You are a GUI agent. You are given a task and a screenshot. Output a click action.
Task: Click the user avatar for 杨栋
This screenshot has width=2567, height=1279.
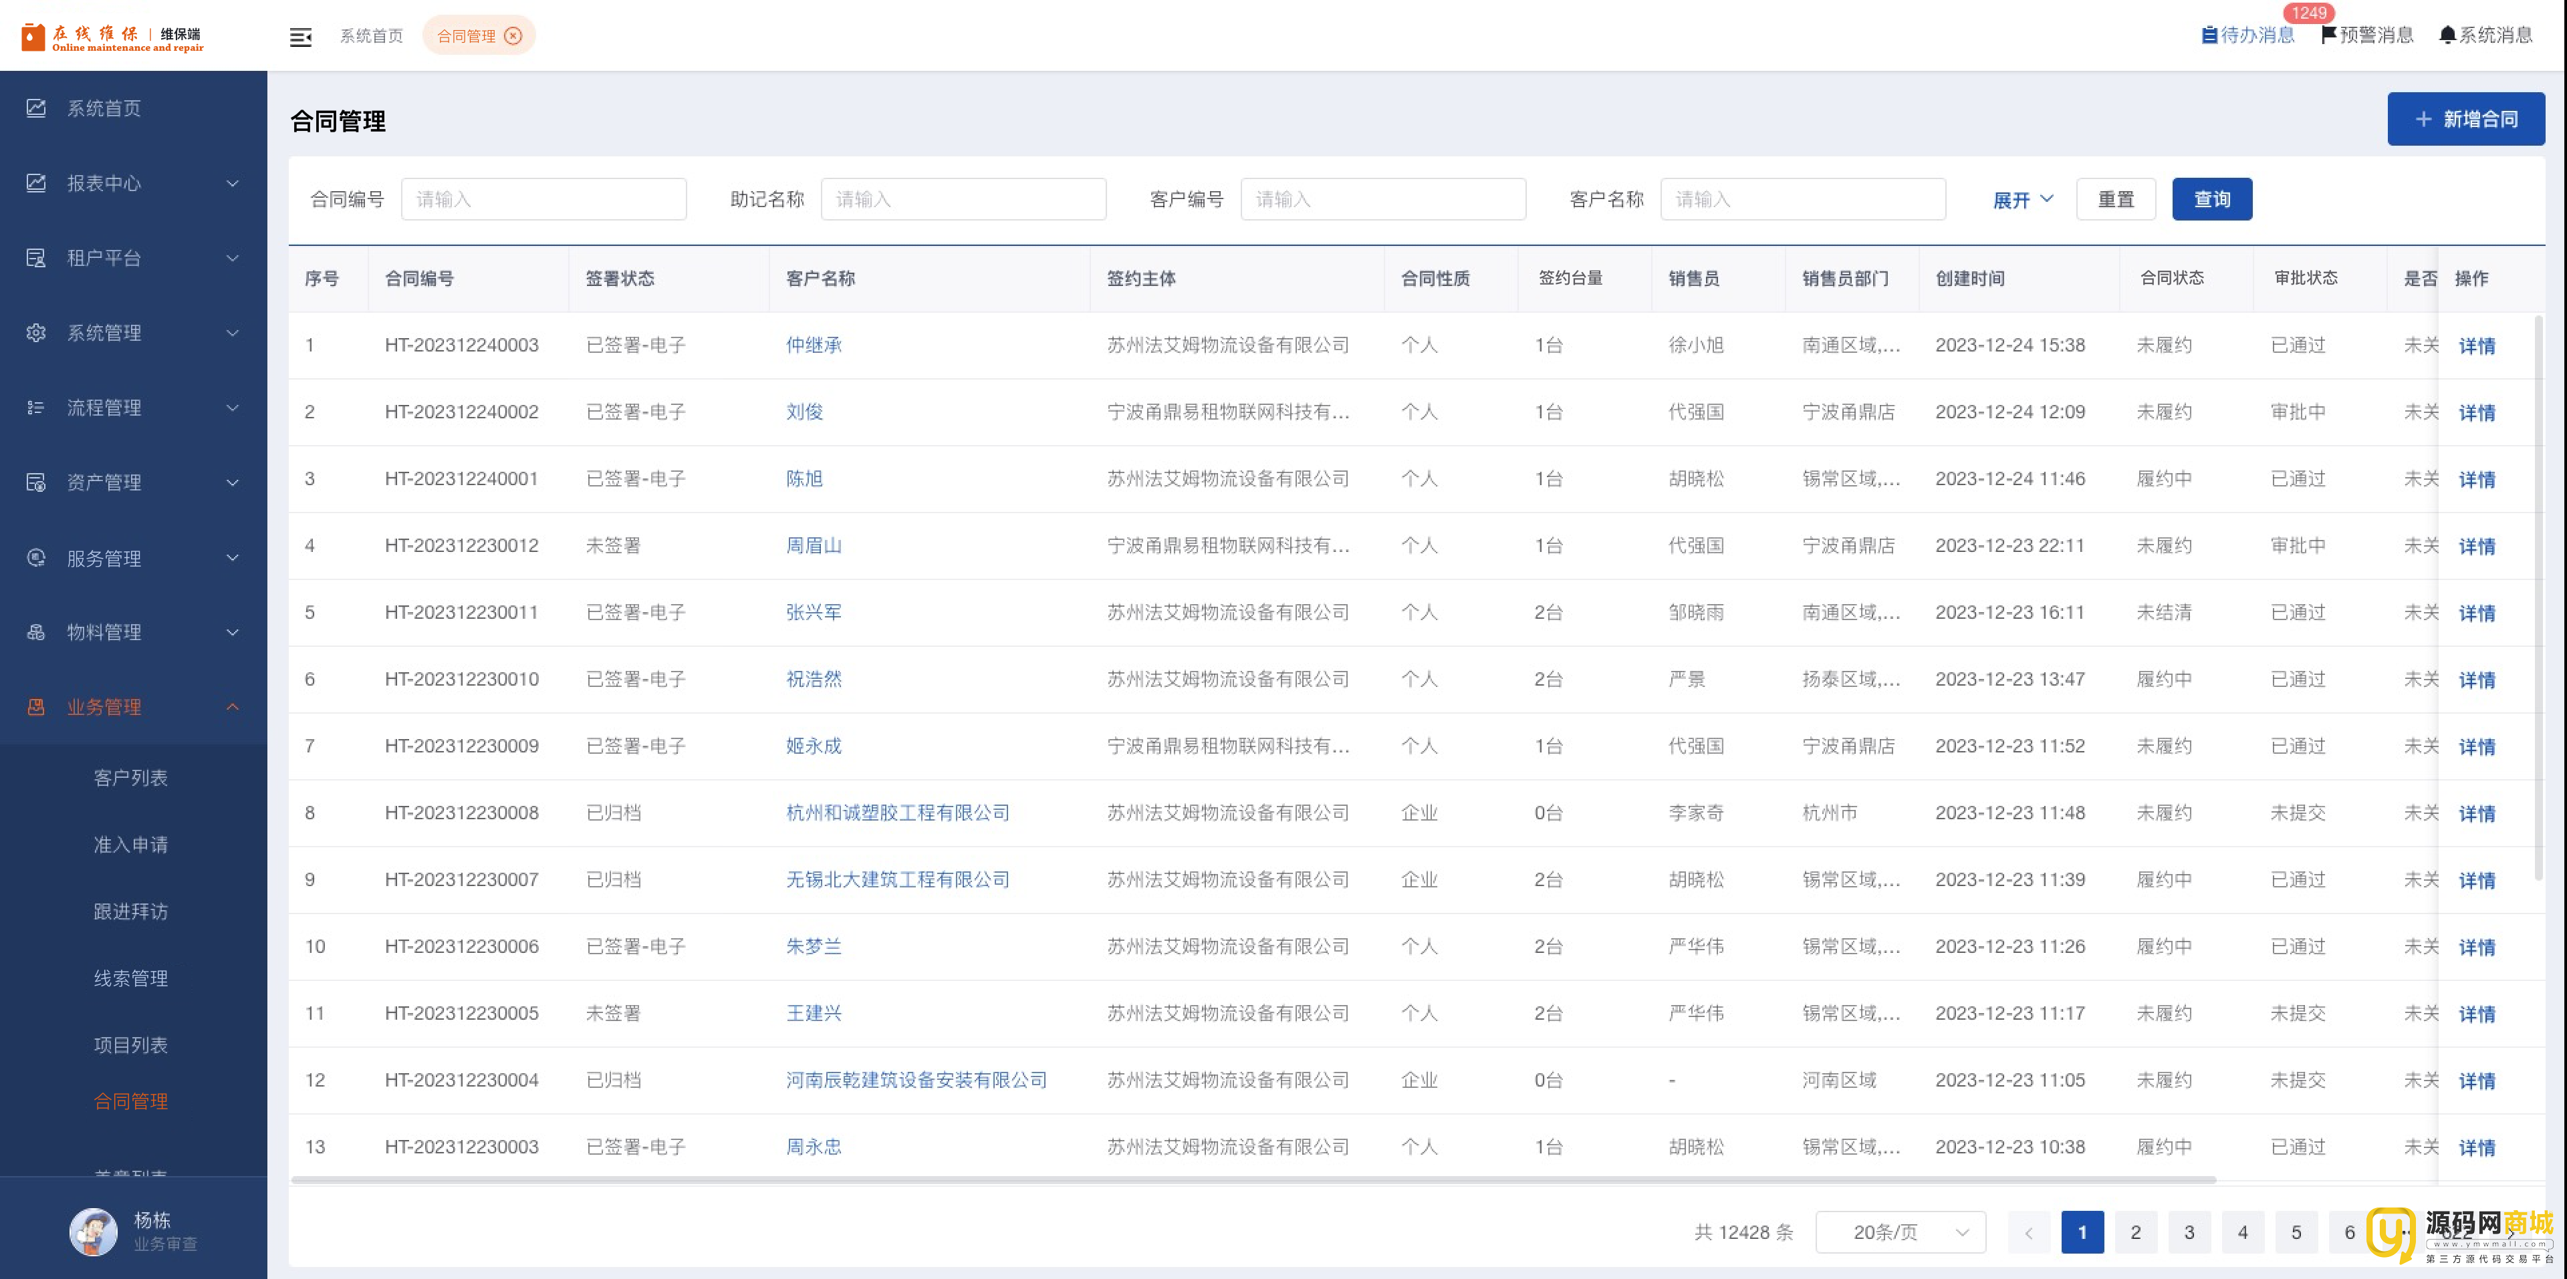94,1231
